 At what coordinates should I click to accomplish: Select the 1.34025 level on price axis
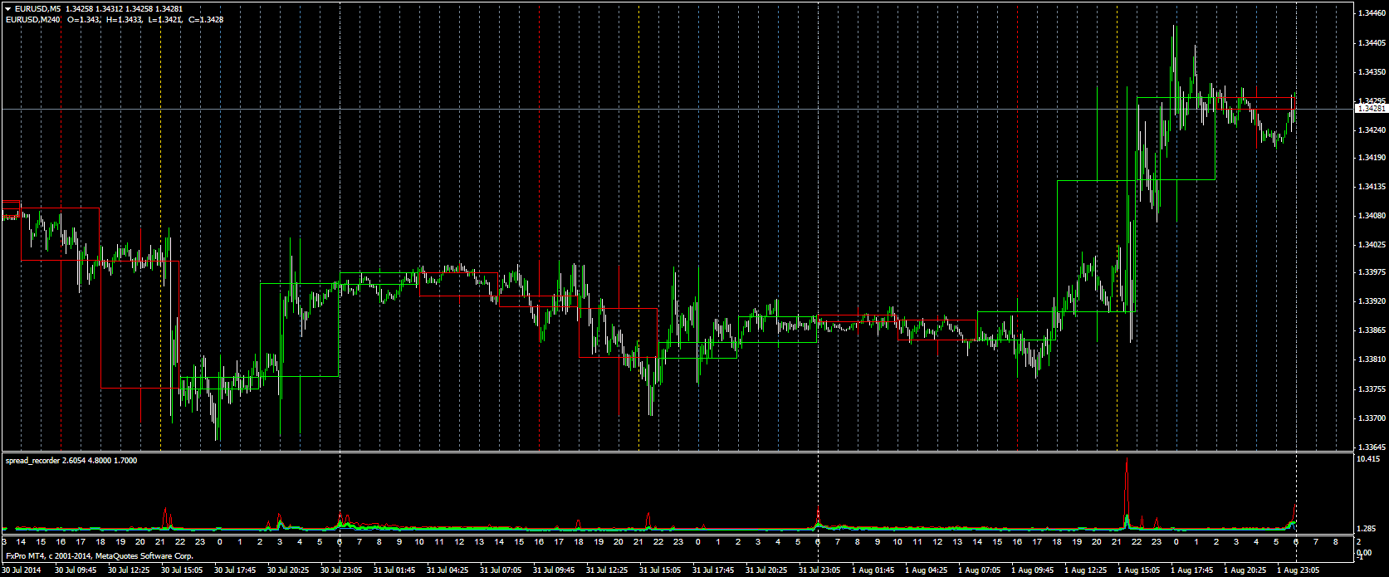click(x=1370, y=245)
